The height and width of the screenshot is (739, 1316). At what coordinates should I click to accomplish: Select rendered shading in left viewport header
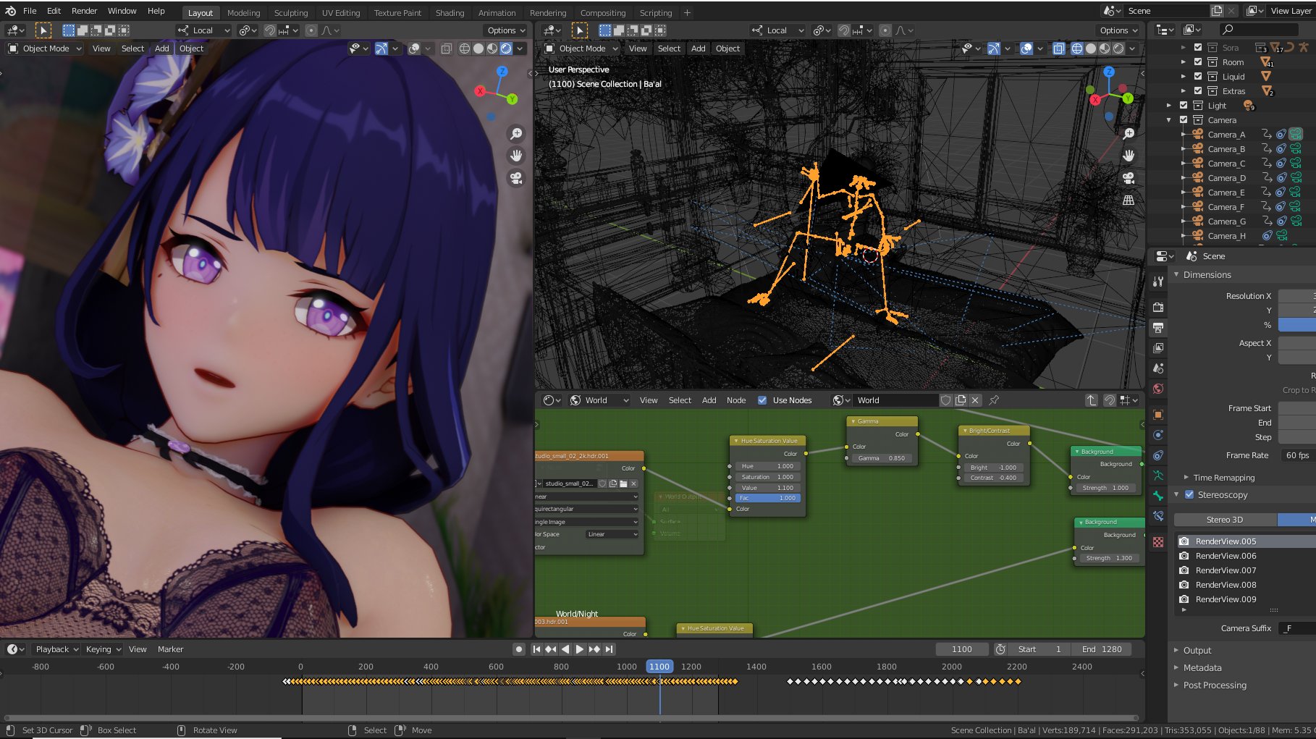pos(506,48)
